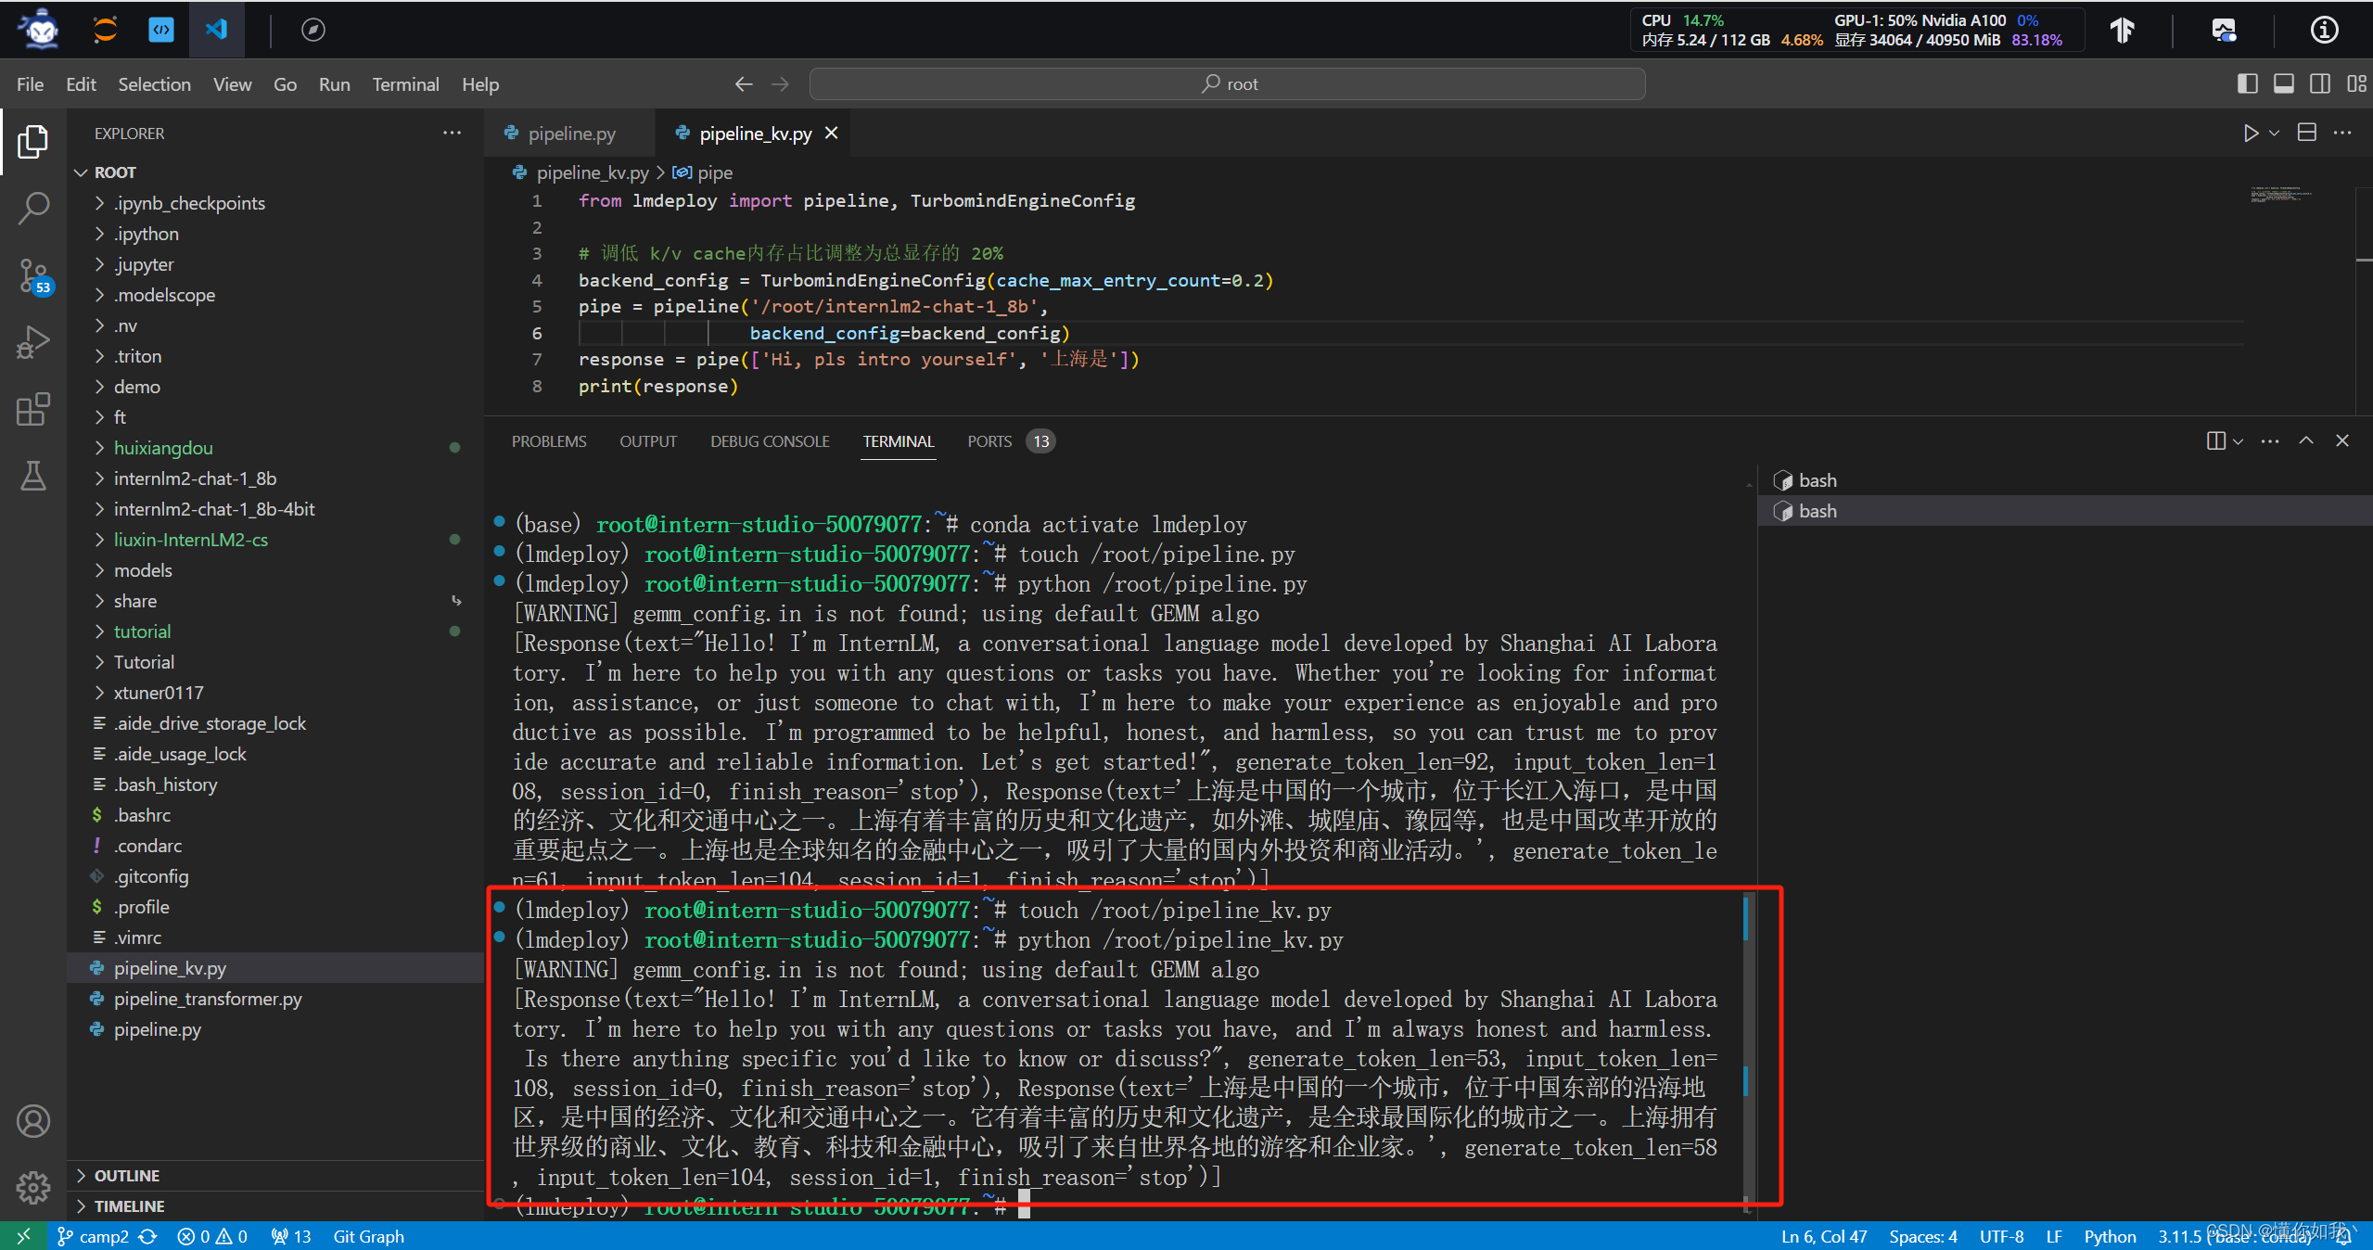Expand the huixiangdou folder
2373x1250 pixels.
point(163,448)
